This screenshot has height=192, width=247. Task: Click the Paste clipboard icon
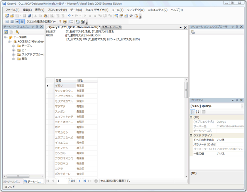coord(46,16)
